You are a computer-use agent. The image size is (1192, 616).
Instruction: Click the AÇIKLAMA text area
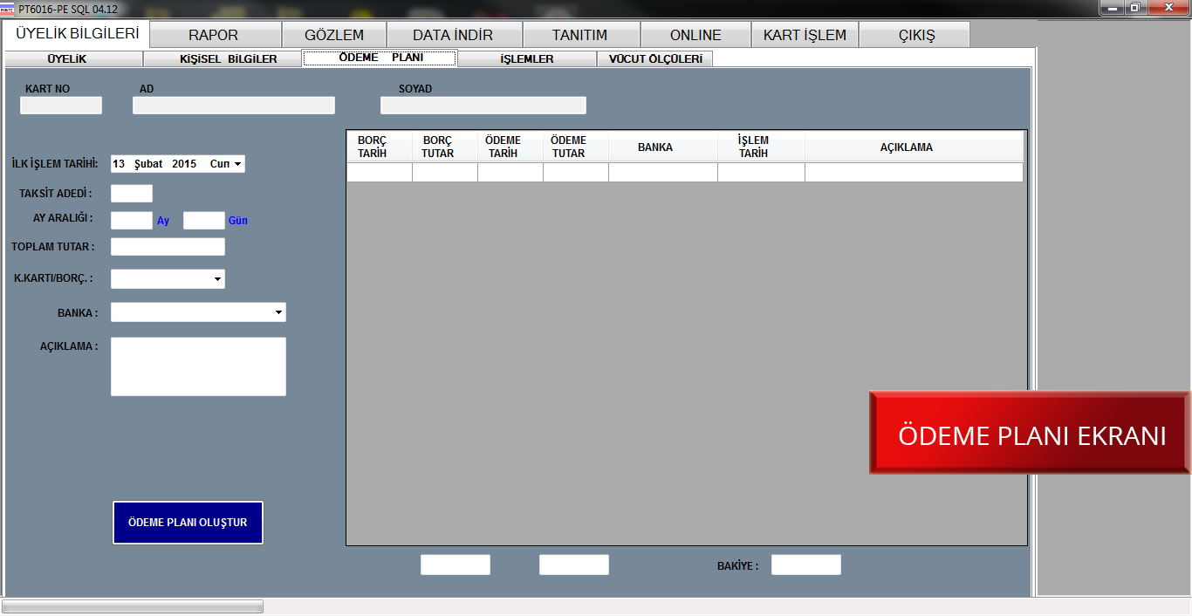(198, 366)
